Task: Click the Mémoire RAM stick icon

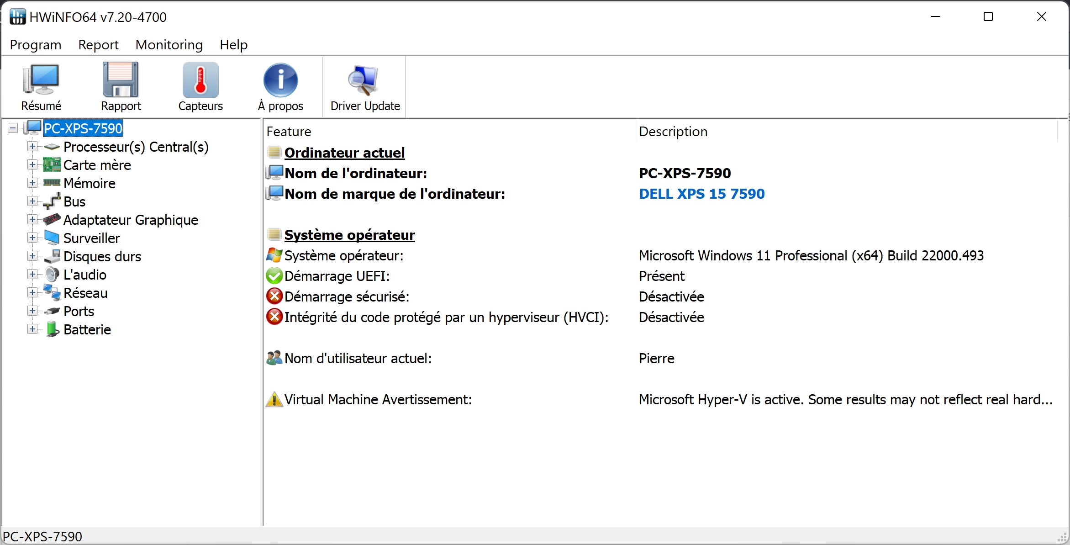Action: 52,183
